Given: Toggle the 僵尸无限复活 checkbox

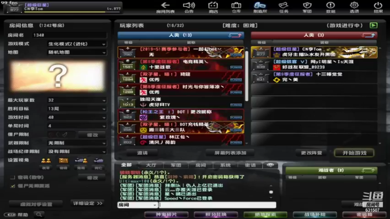Looking at the screenshot, I should tap(13, 186).
